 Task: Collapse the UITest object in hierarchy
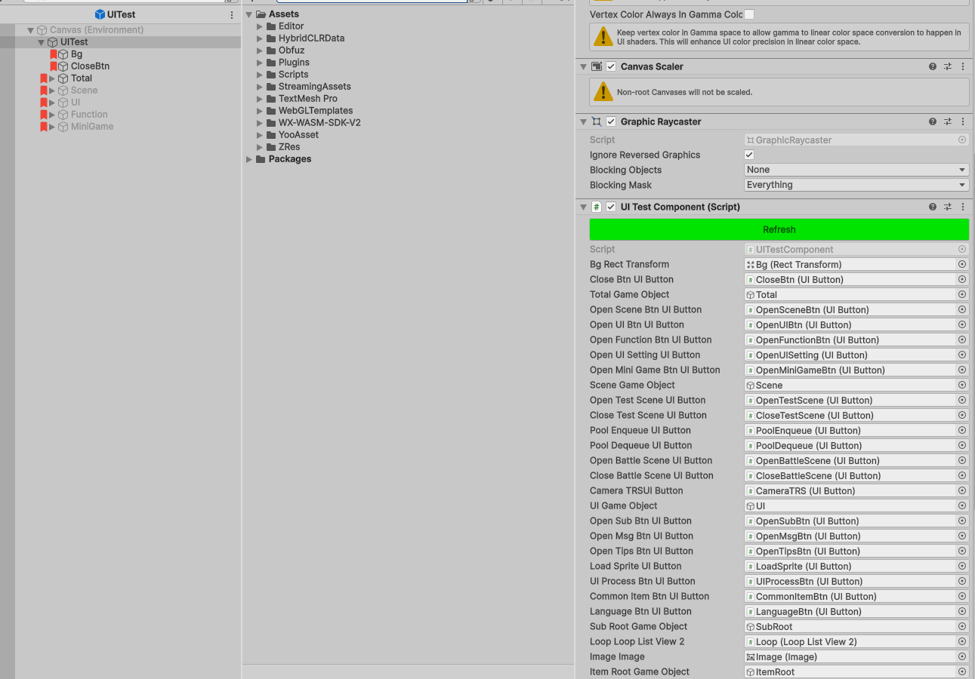(42, 42)
